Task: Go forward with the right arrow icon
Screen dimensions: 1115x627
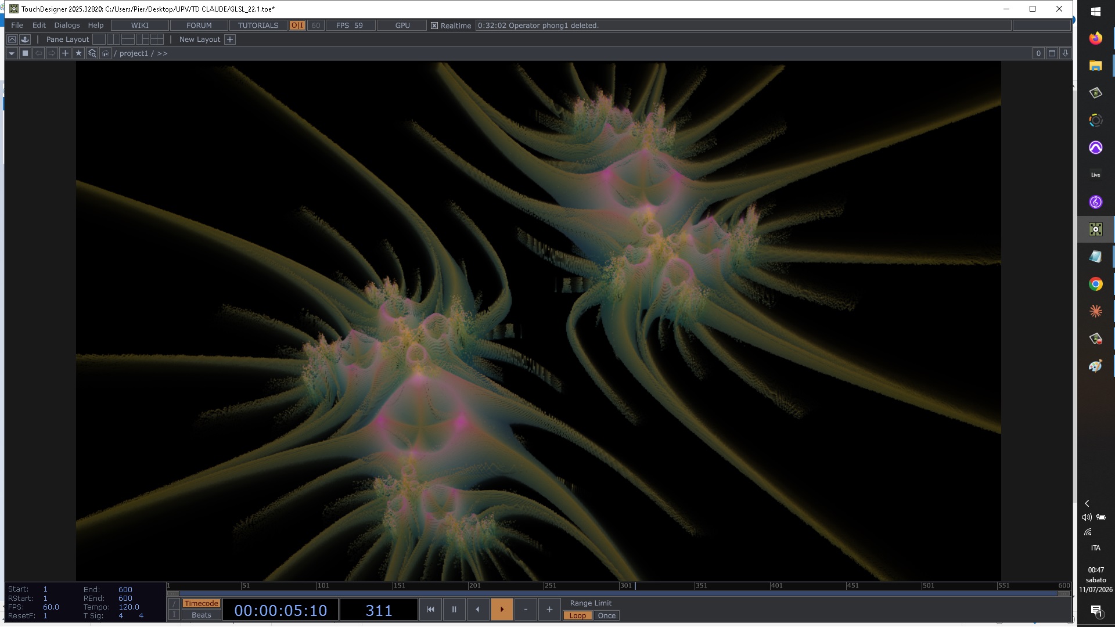Action: click(x=52, y=53)
